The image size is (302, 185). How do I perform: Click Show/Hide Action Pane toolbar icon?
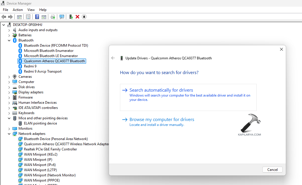click(x=44, y=17)
